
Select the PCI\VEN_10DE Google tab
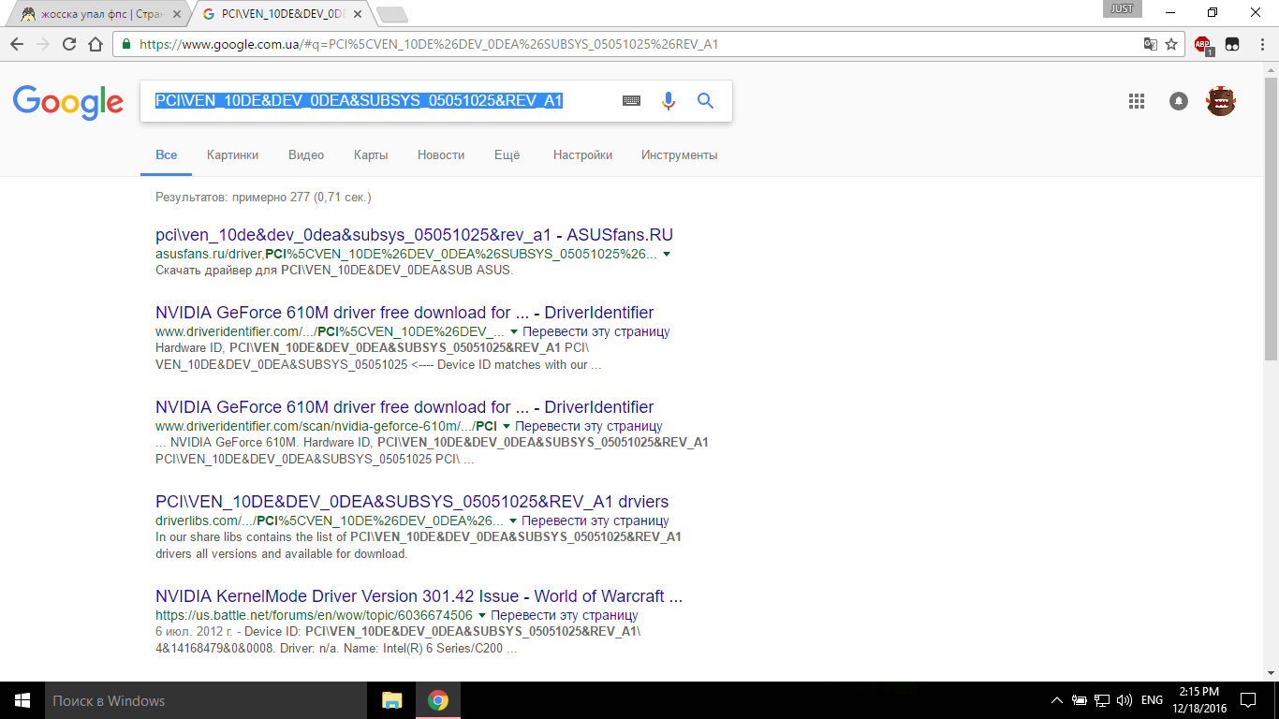(281, 14)
